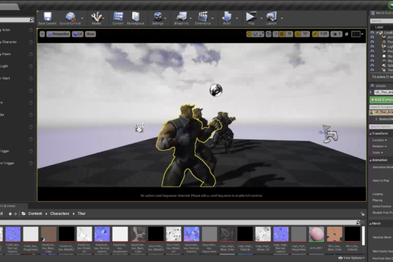Select the rotate gizmo tool in viewport
Image resolution: width=393 pixels, height=262 pixels.
(x=255, y=34)
